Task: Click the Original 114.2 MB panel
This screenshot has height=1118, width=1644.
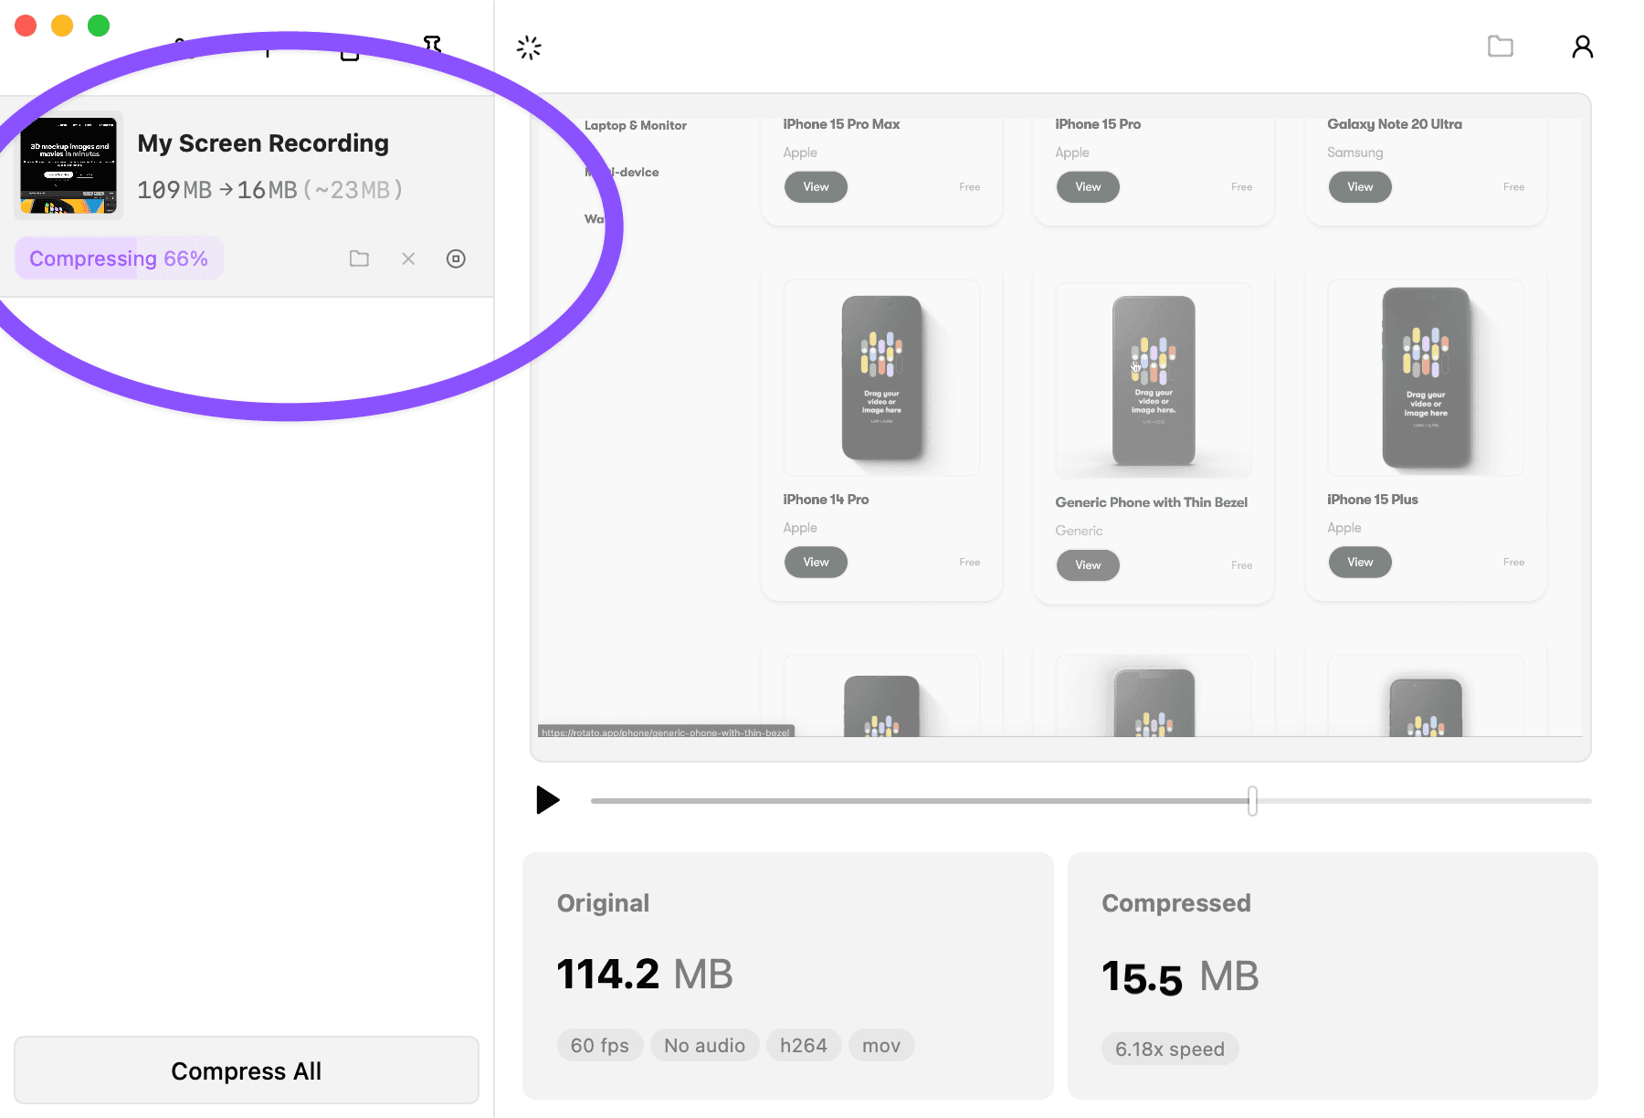Action: [787, 975]
